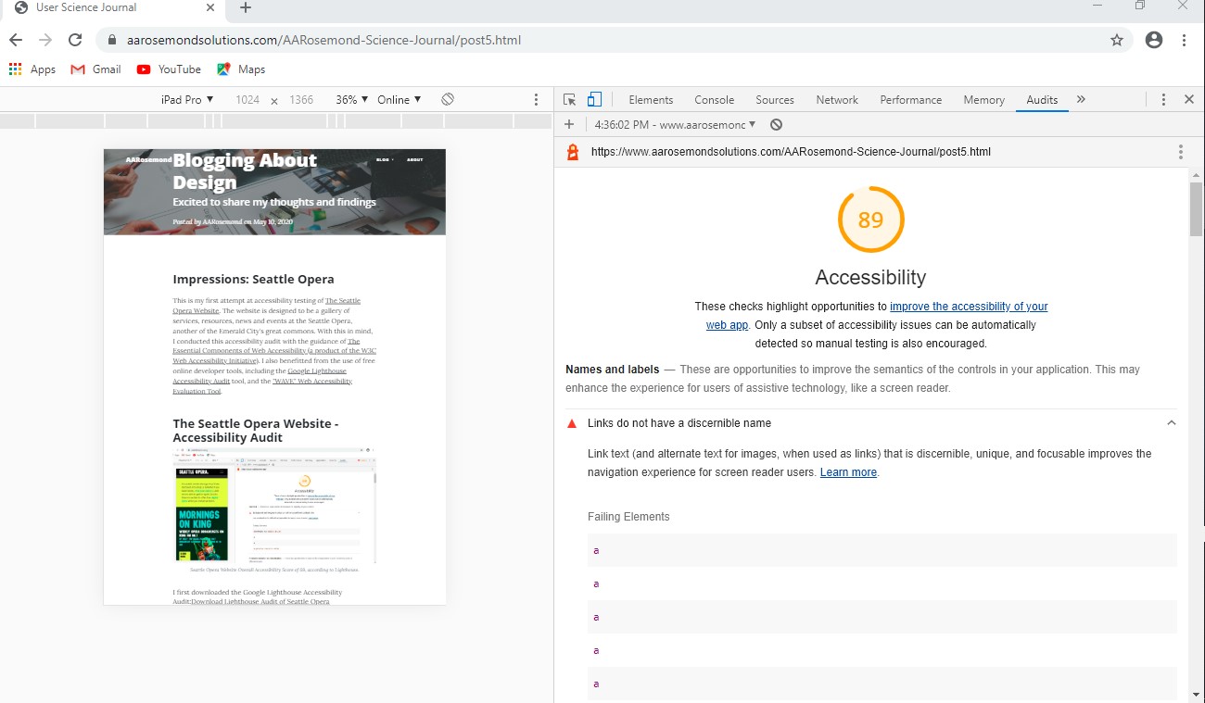
Task: Switch to the Performance tab
Action: 910,99
